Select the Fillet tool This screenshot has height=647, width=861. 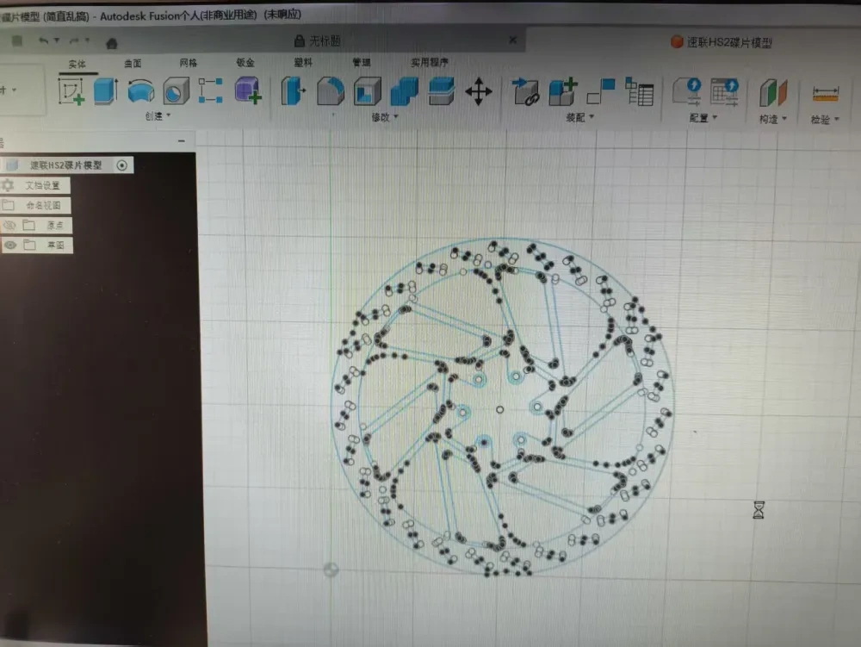331,91
